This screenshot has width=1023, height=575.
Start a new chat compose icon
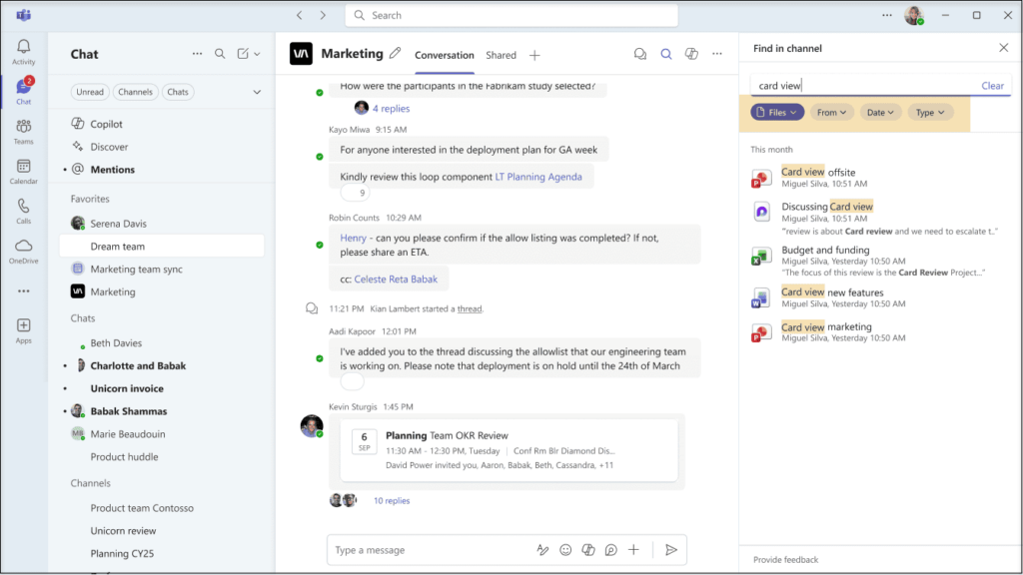coord(243,54)
